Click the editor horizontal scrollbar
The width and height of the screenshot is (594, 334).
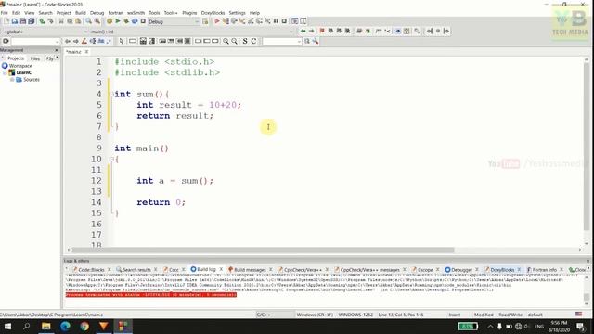263,250
